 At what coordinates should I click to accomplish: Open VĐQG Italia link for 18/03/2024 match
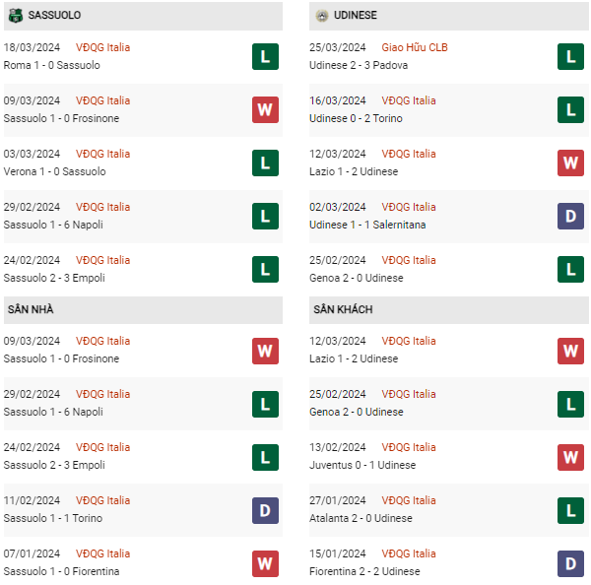pyautogui.click(x=102, y=47)
